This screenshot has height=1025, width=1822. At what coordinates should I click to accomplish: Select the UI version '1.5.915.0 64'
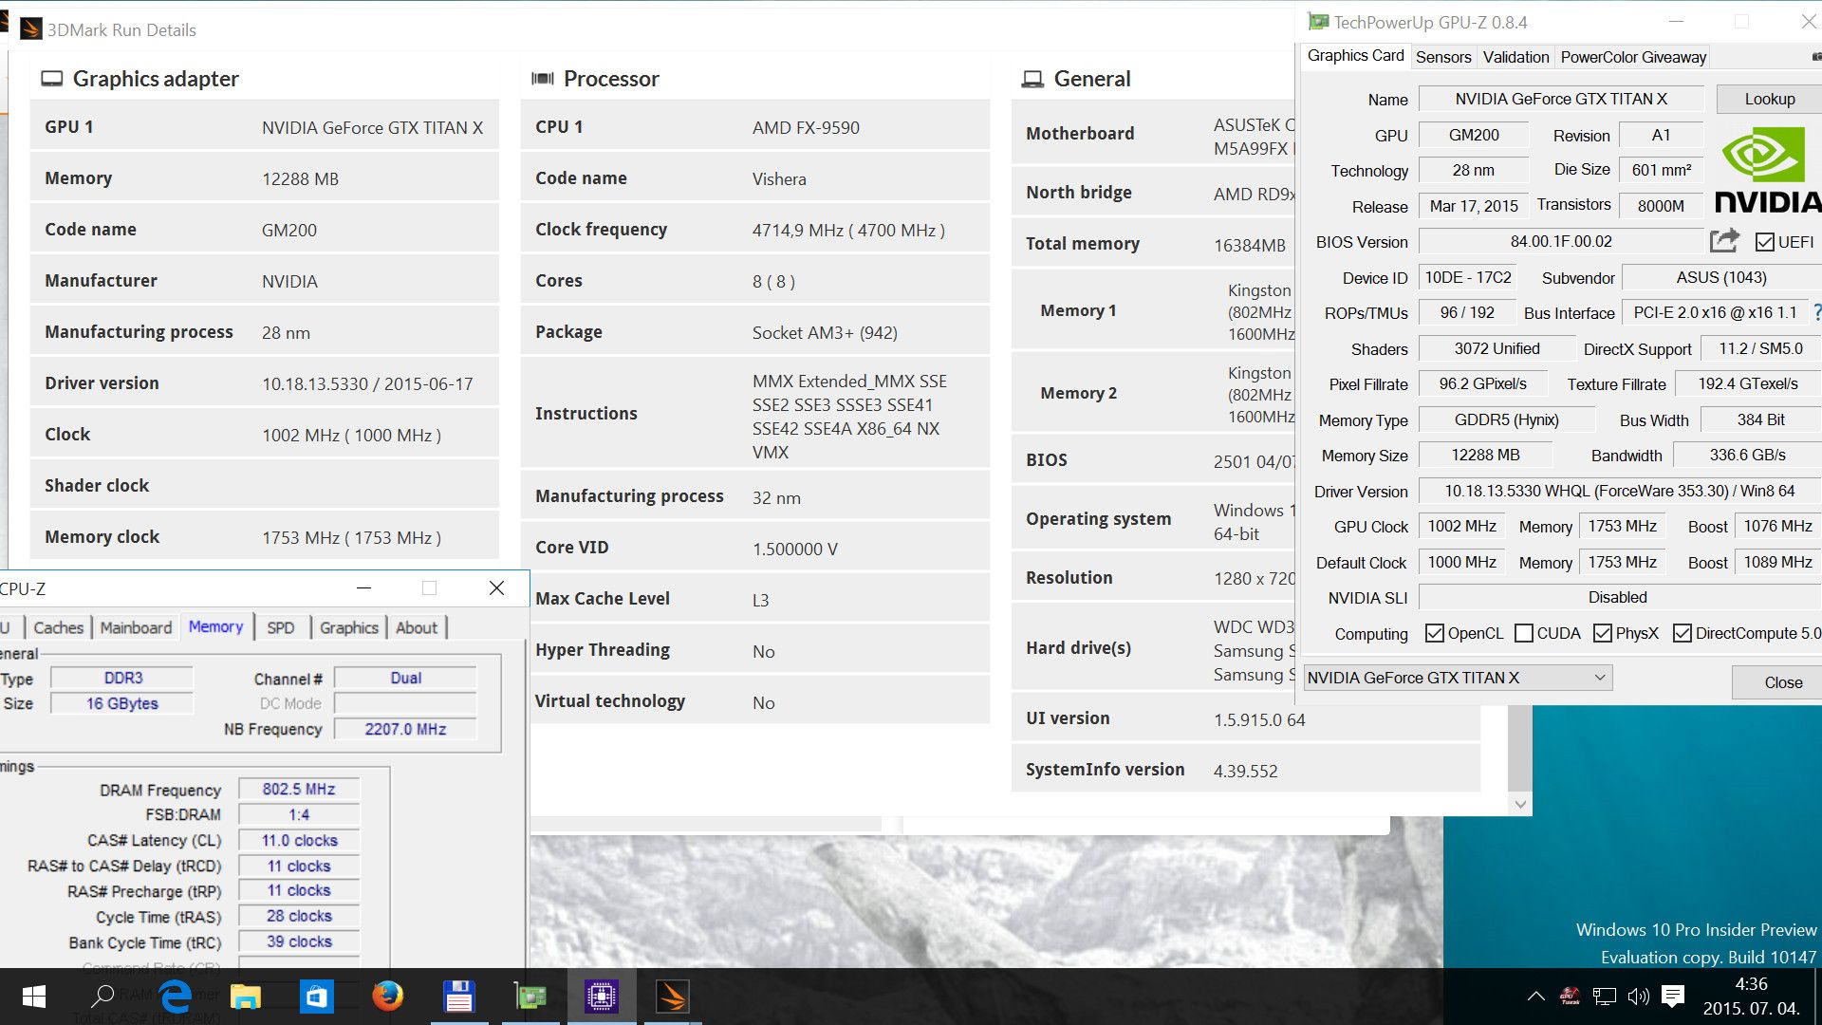[1259, 719]
